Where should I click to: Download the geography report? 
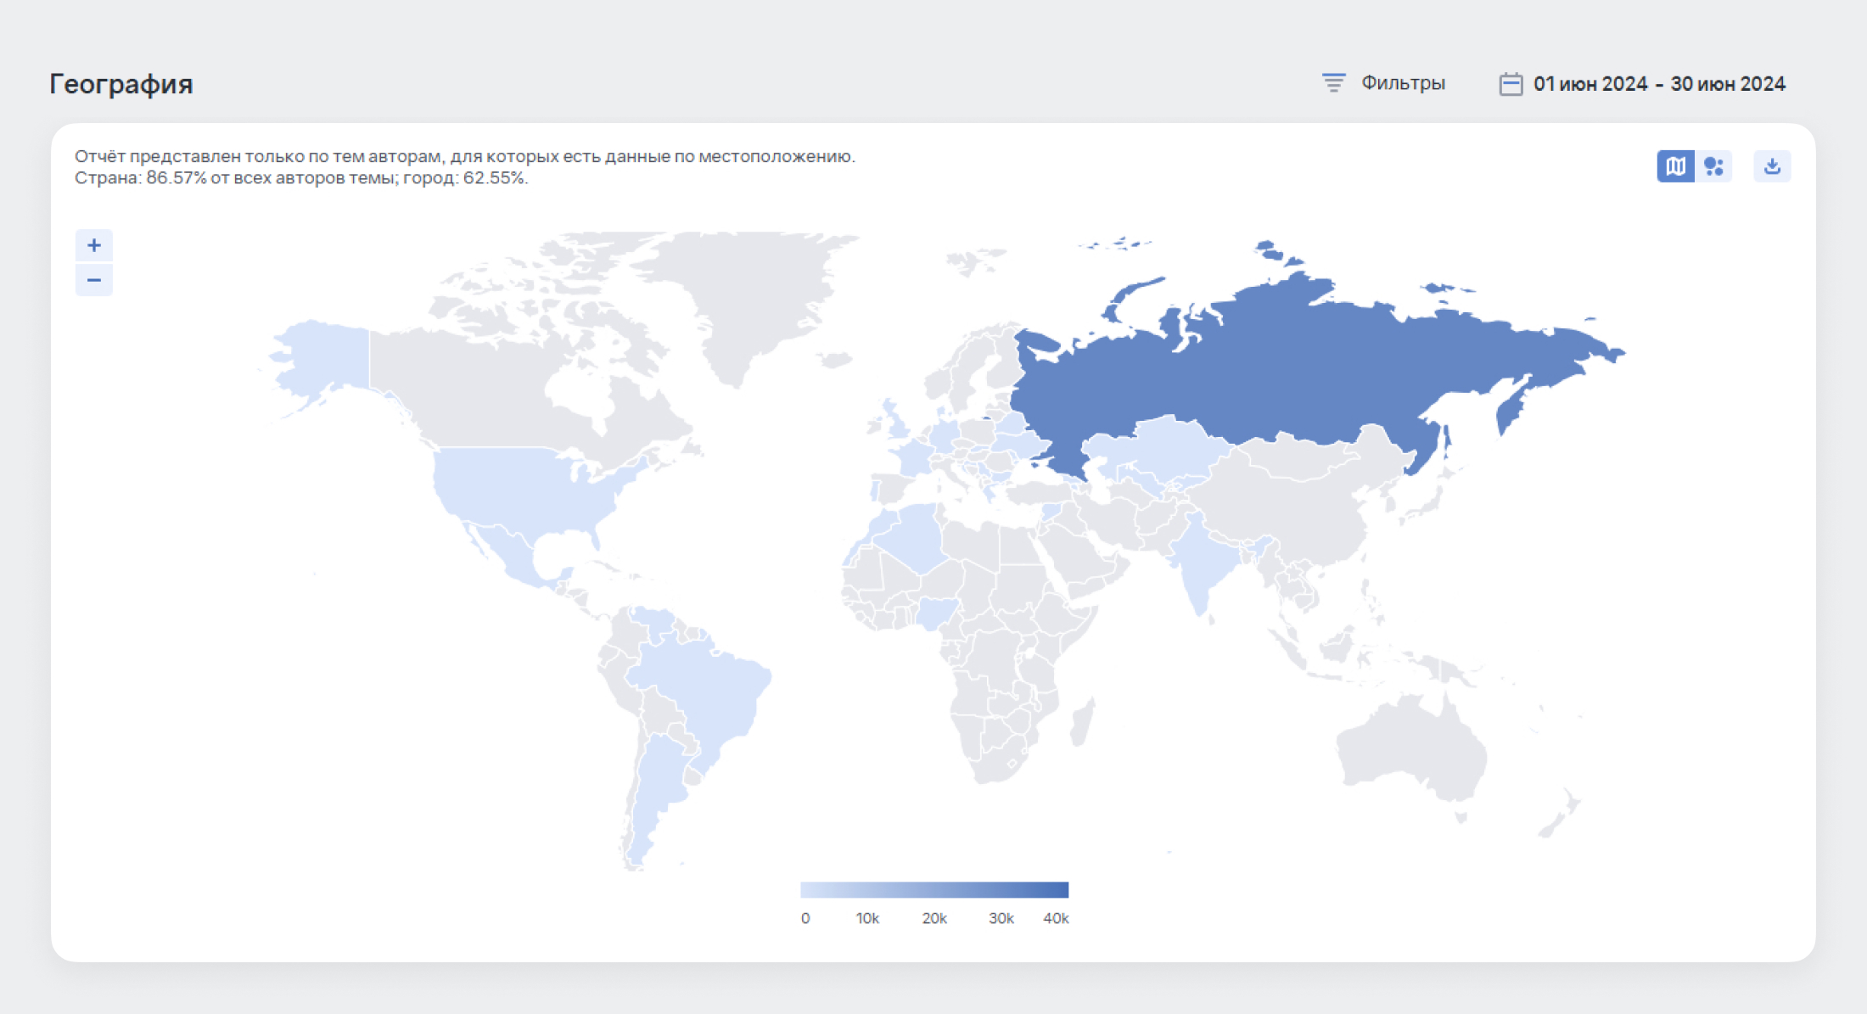click(1772, 166)
